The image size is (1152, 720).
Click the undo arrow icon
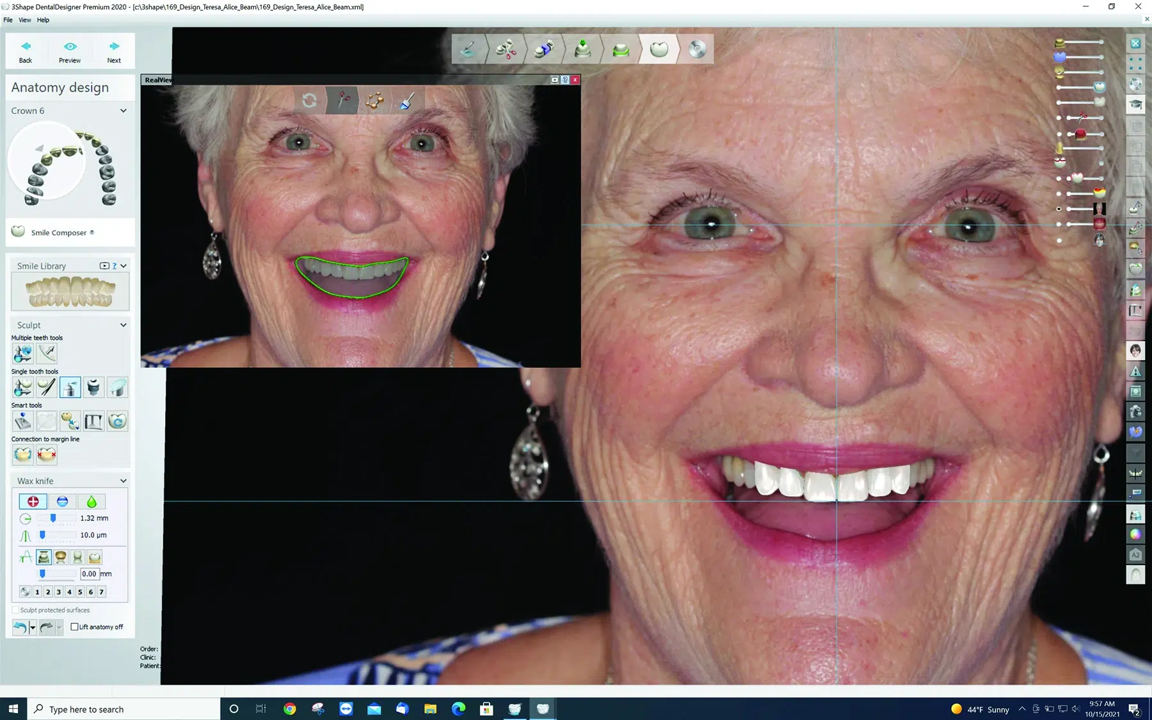20,627
